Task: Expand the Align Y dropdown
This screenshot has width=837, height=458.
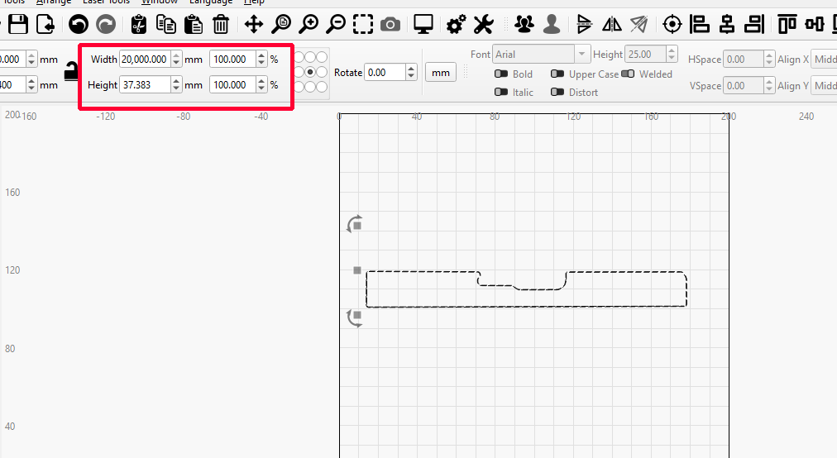Action: tap(824, 86)
